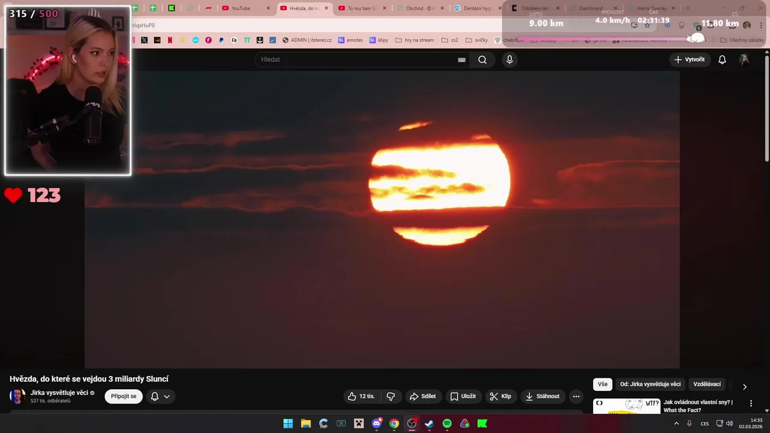Save video with the Uložit button
Viewport: 770px width, 433px height.
point(463,396)
